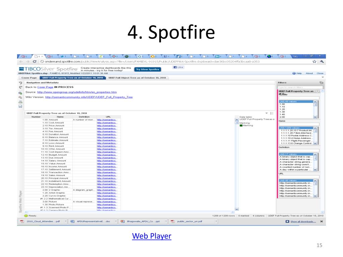
Task: Click the down arrow of the Name filter list
Action: pyautogui.click(x=315, y=143)
